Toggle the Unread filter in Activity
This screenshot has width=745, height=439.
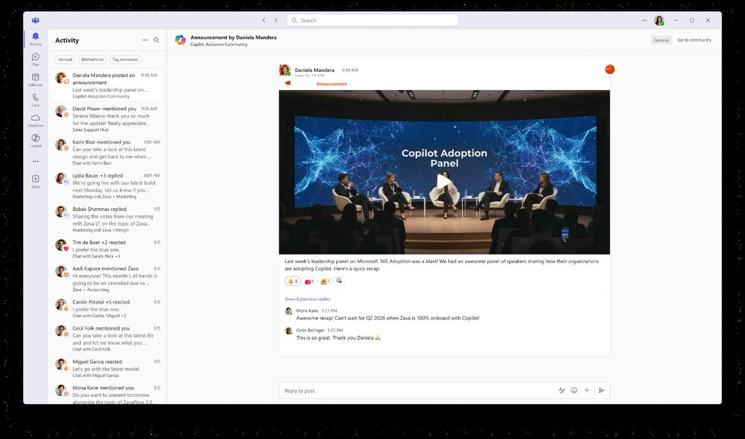click(x=65, y=60)
